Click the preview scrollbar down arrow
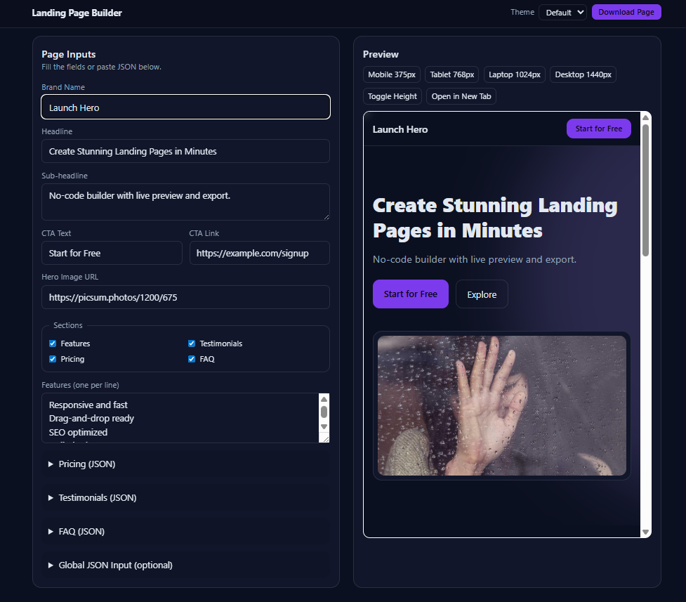Screen dimensions: 686x602 [x=645, y=532]
